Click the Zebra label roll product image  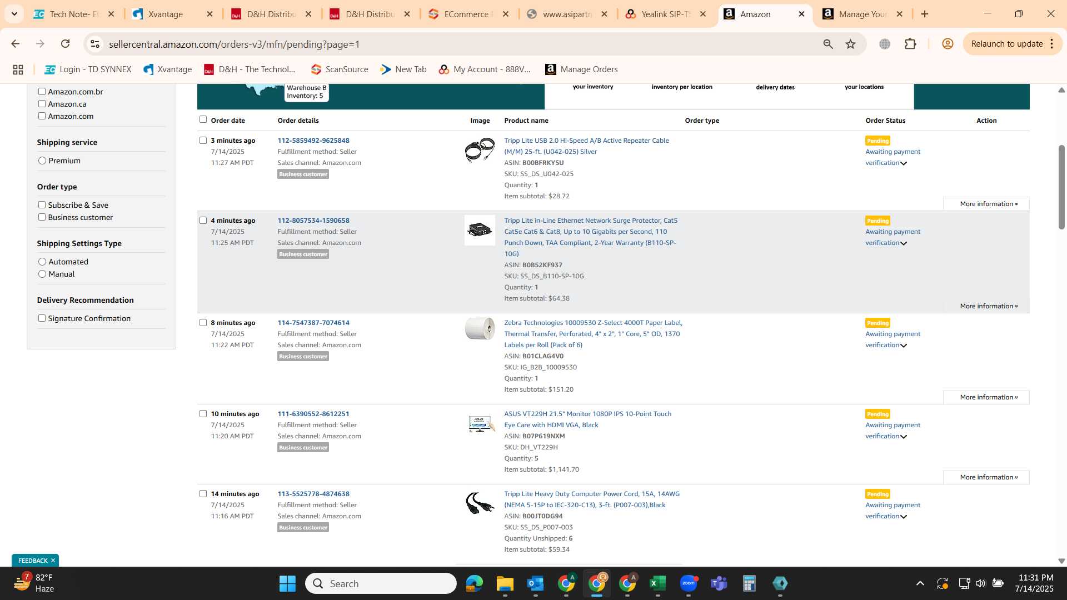pyautogui.click(x=480, y=329)
